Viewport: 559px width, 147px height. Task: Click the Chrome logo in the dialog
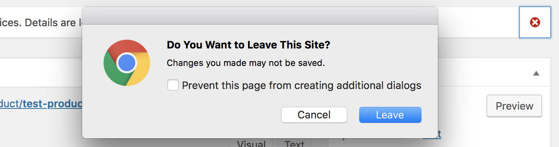tap(127, 63)
